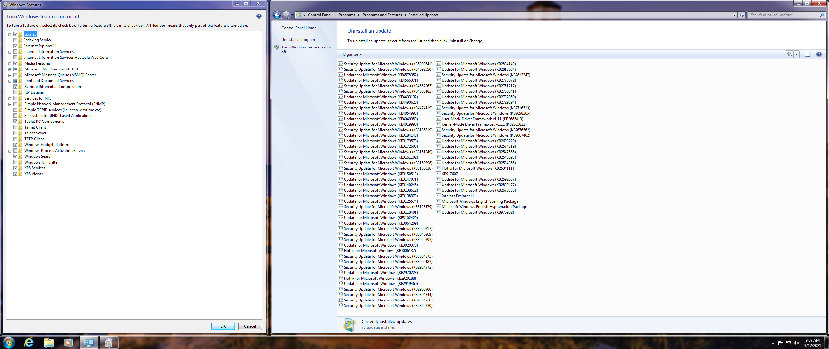Uncheck the XPS Viewer checkbox
Image resolution: width=829 pixels, height=349 pixels.
[x=15, y=174]
